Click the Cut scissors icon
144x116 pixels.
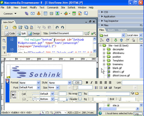(39, 27)
